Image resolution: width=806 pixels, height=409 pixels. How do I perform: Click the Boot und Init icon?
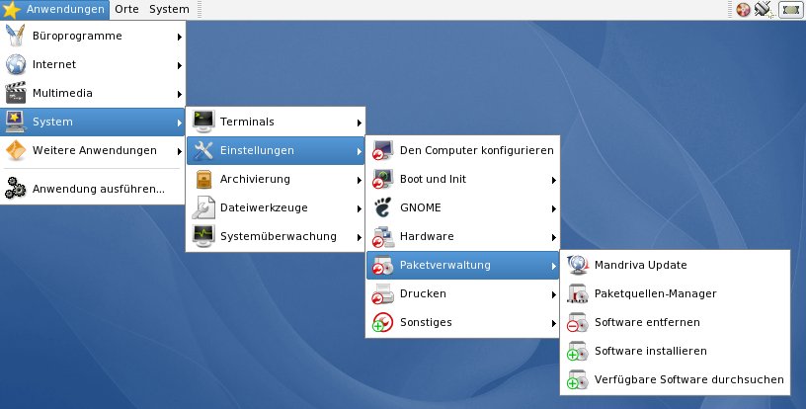[x=383, y=180]
